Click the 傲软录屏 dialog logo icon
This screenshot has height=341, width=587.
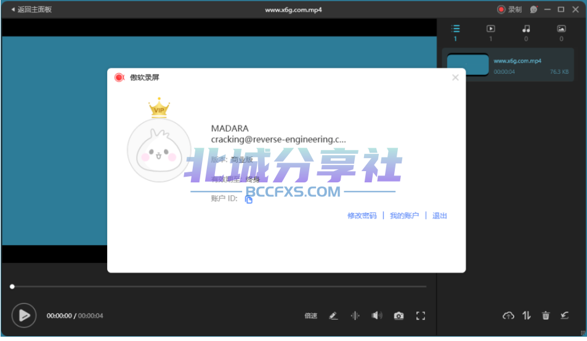coord(119,78)
